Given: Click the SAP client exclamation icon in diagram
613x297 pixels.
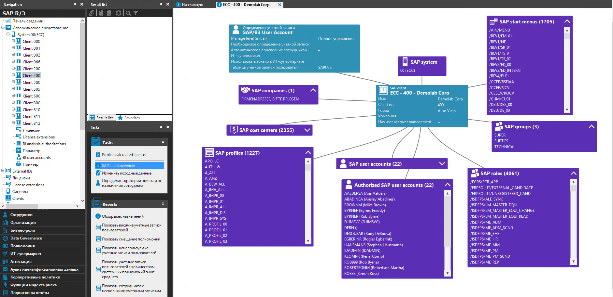Looking at the screenshot, I should pyautogui.click(x=383, y=90).
